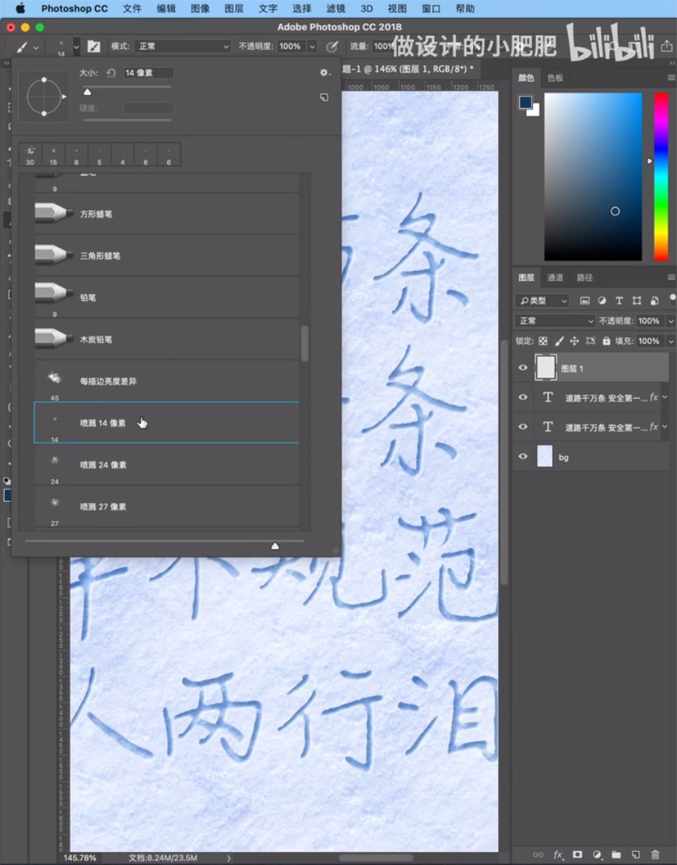This screenshot has width=677, height=865.
Task: Click brush 大小 slider track
Action: click(127, 87)
